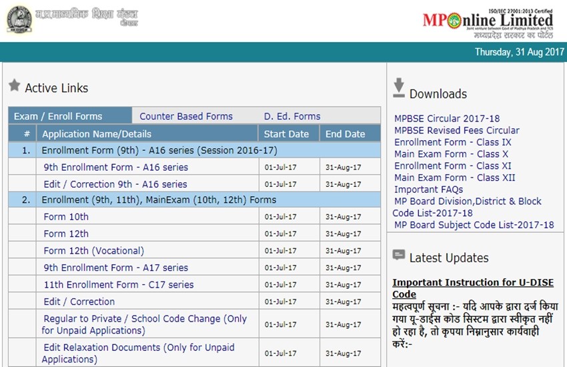Click Edit / Correction 9th - A16 series

pyautogui.click(x=115, y=184)
